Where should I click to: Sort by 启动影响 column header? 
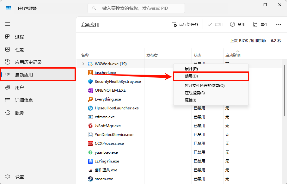pyautogui.click(x=233, y=55)
